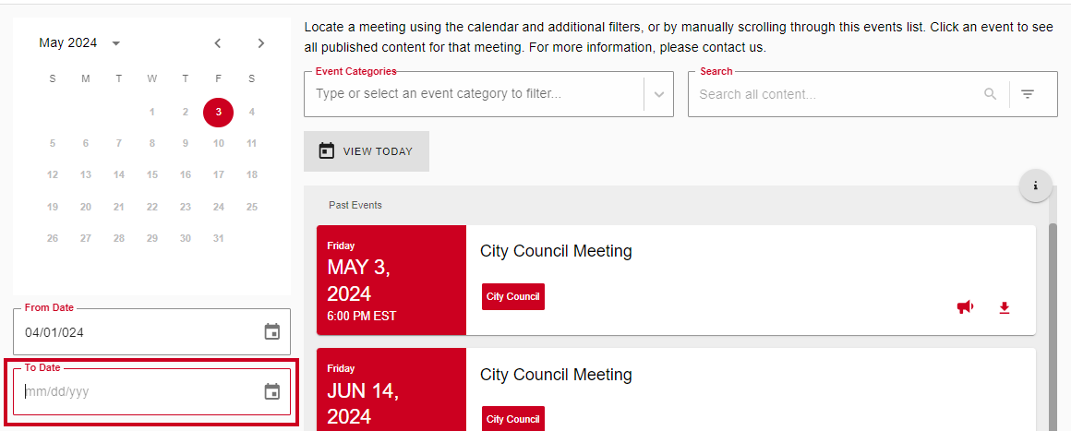Image resolution: width=1071 pixels, height=431 pixels.
Task: Open the Jun 14 City Council Meeting event
Action: 556,375
